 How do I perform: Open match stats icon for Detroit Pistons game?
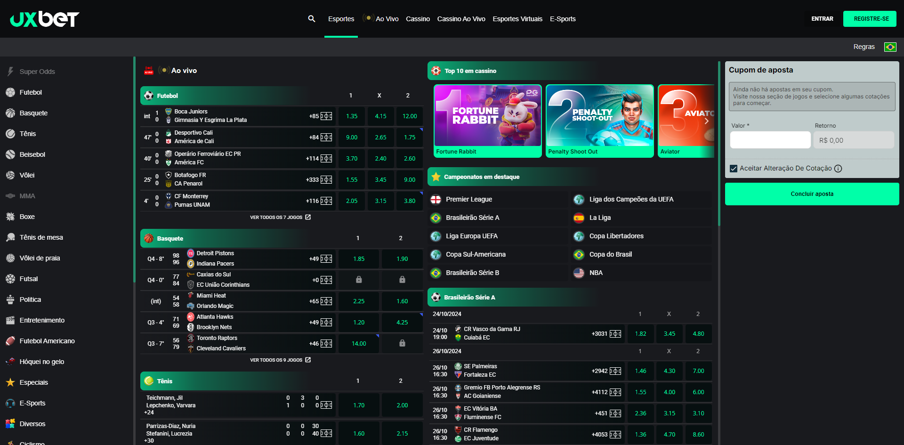326,259
